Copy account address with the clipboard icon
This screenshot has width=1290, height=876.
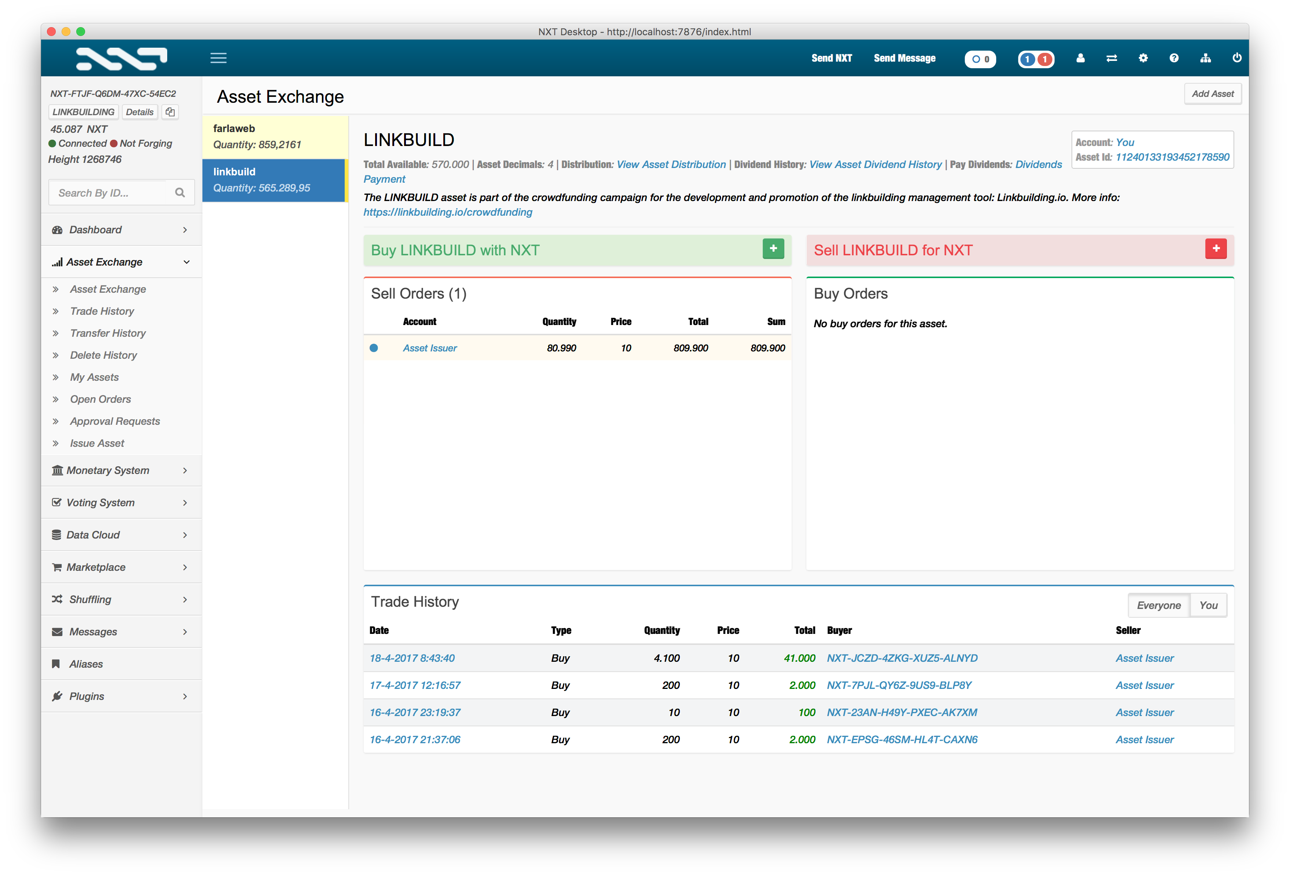point(171,112)
